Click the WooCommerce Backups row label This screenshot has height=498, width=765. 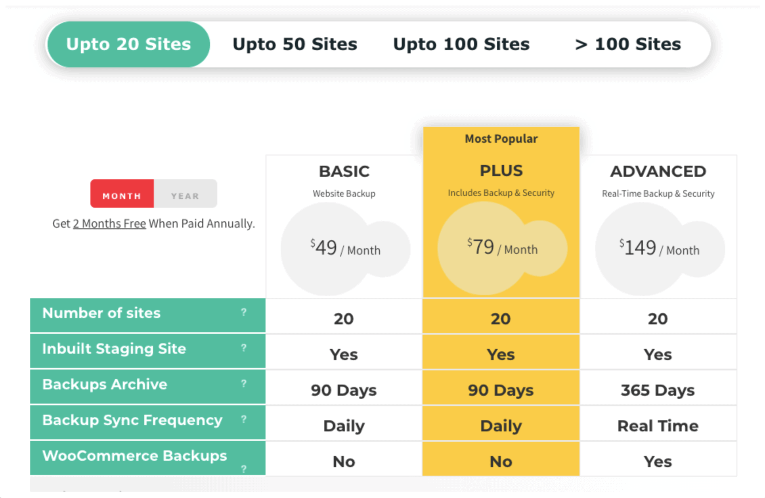(x=134, y=456)
